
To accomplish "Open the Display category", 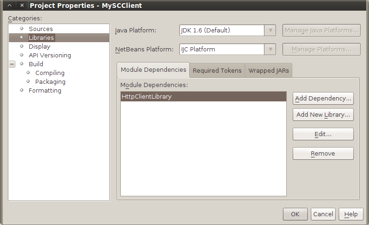I will [40, 46].
